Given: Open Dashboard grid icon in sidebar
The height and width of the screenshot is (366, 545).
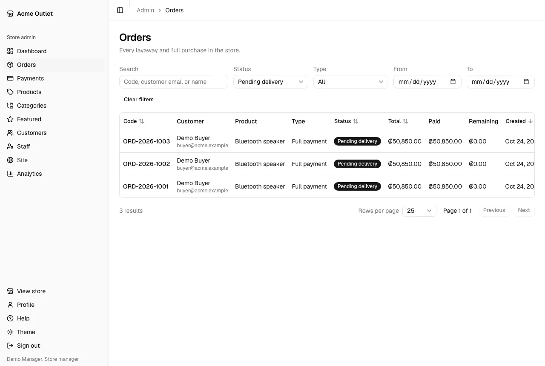Looking at the screenshot, I should (10, 51).
